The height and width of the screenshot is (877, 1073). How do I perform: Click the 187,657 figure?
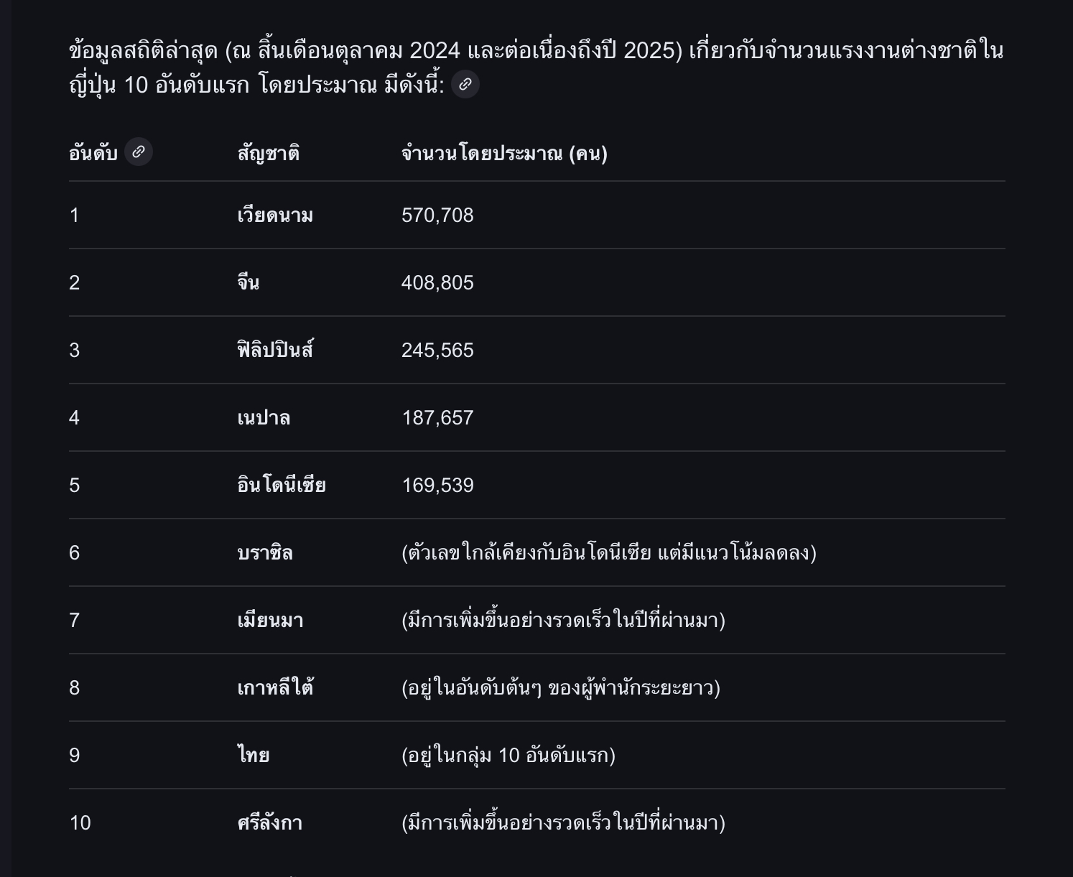pos(437,418)
